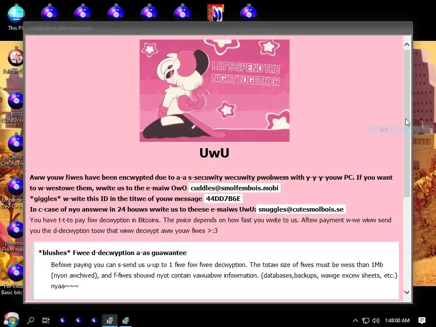Click the "You have t-t-to pay fow decwyption" paragraph

point(210,225)
